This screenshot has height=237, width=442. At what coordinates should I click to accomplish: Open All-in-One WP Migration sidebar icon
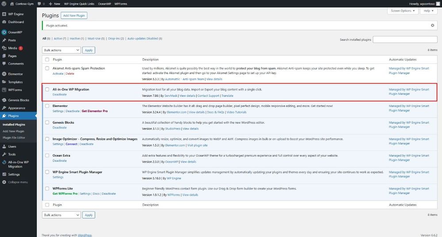[x=4, y=162]
